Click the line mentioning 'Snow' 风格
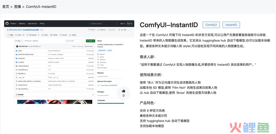The image size is (276, 134). coord(178,93)
